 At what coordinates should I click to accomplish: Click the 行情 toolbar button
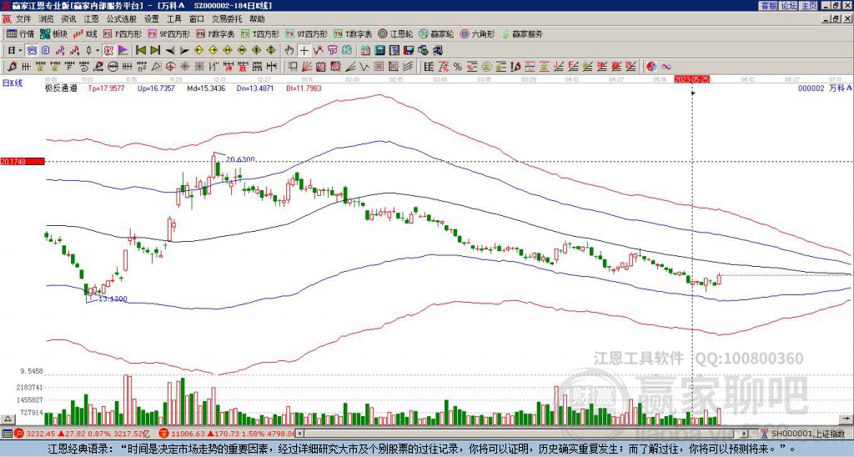pyautogui.click(x=21, y=33)
